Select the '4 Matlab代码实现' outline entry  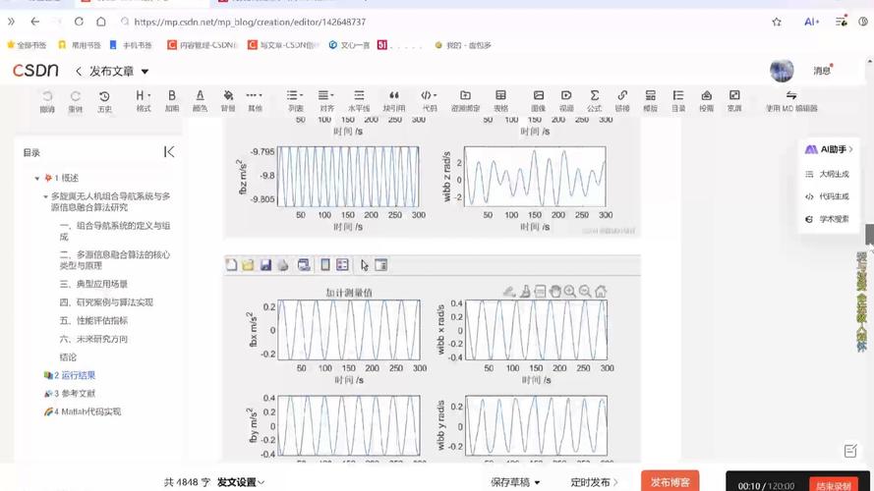pos(82,412)
